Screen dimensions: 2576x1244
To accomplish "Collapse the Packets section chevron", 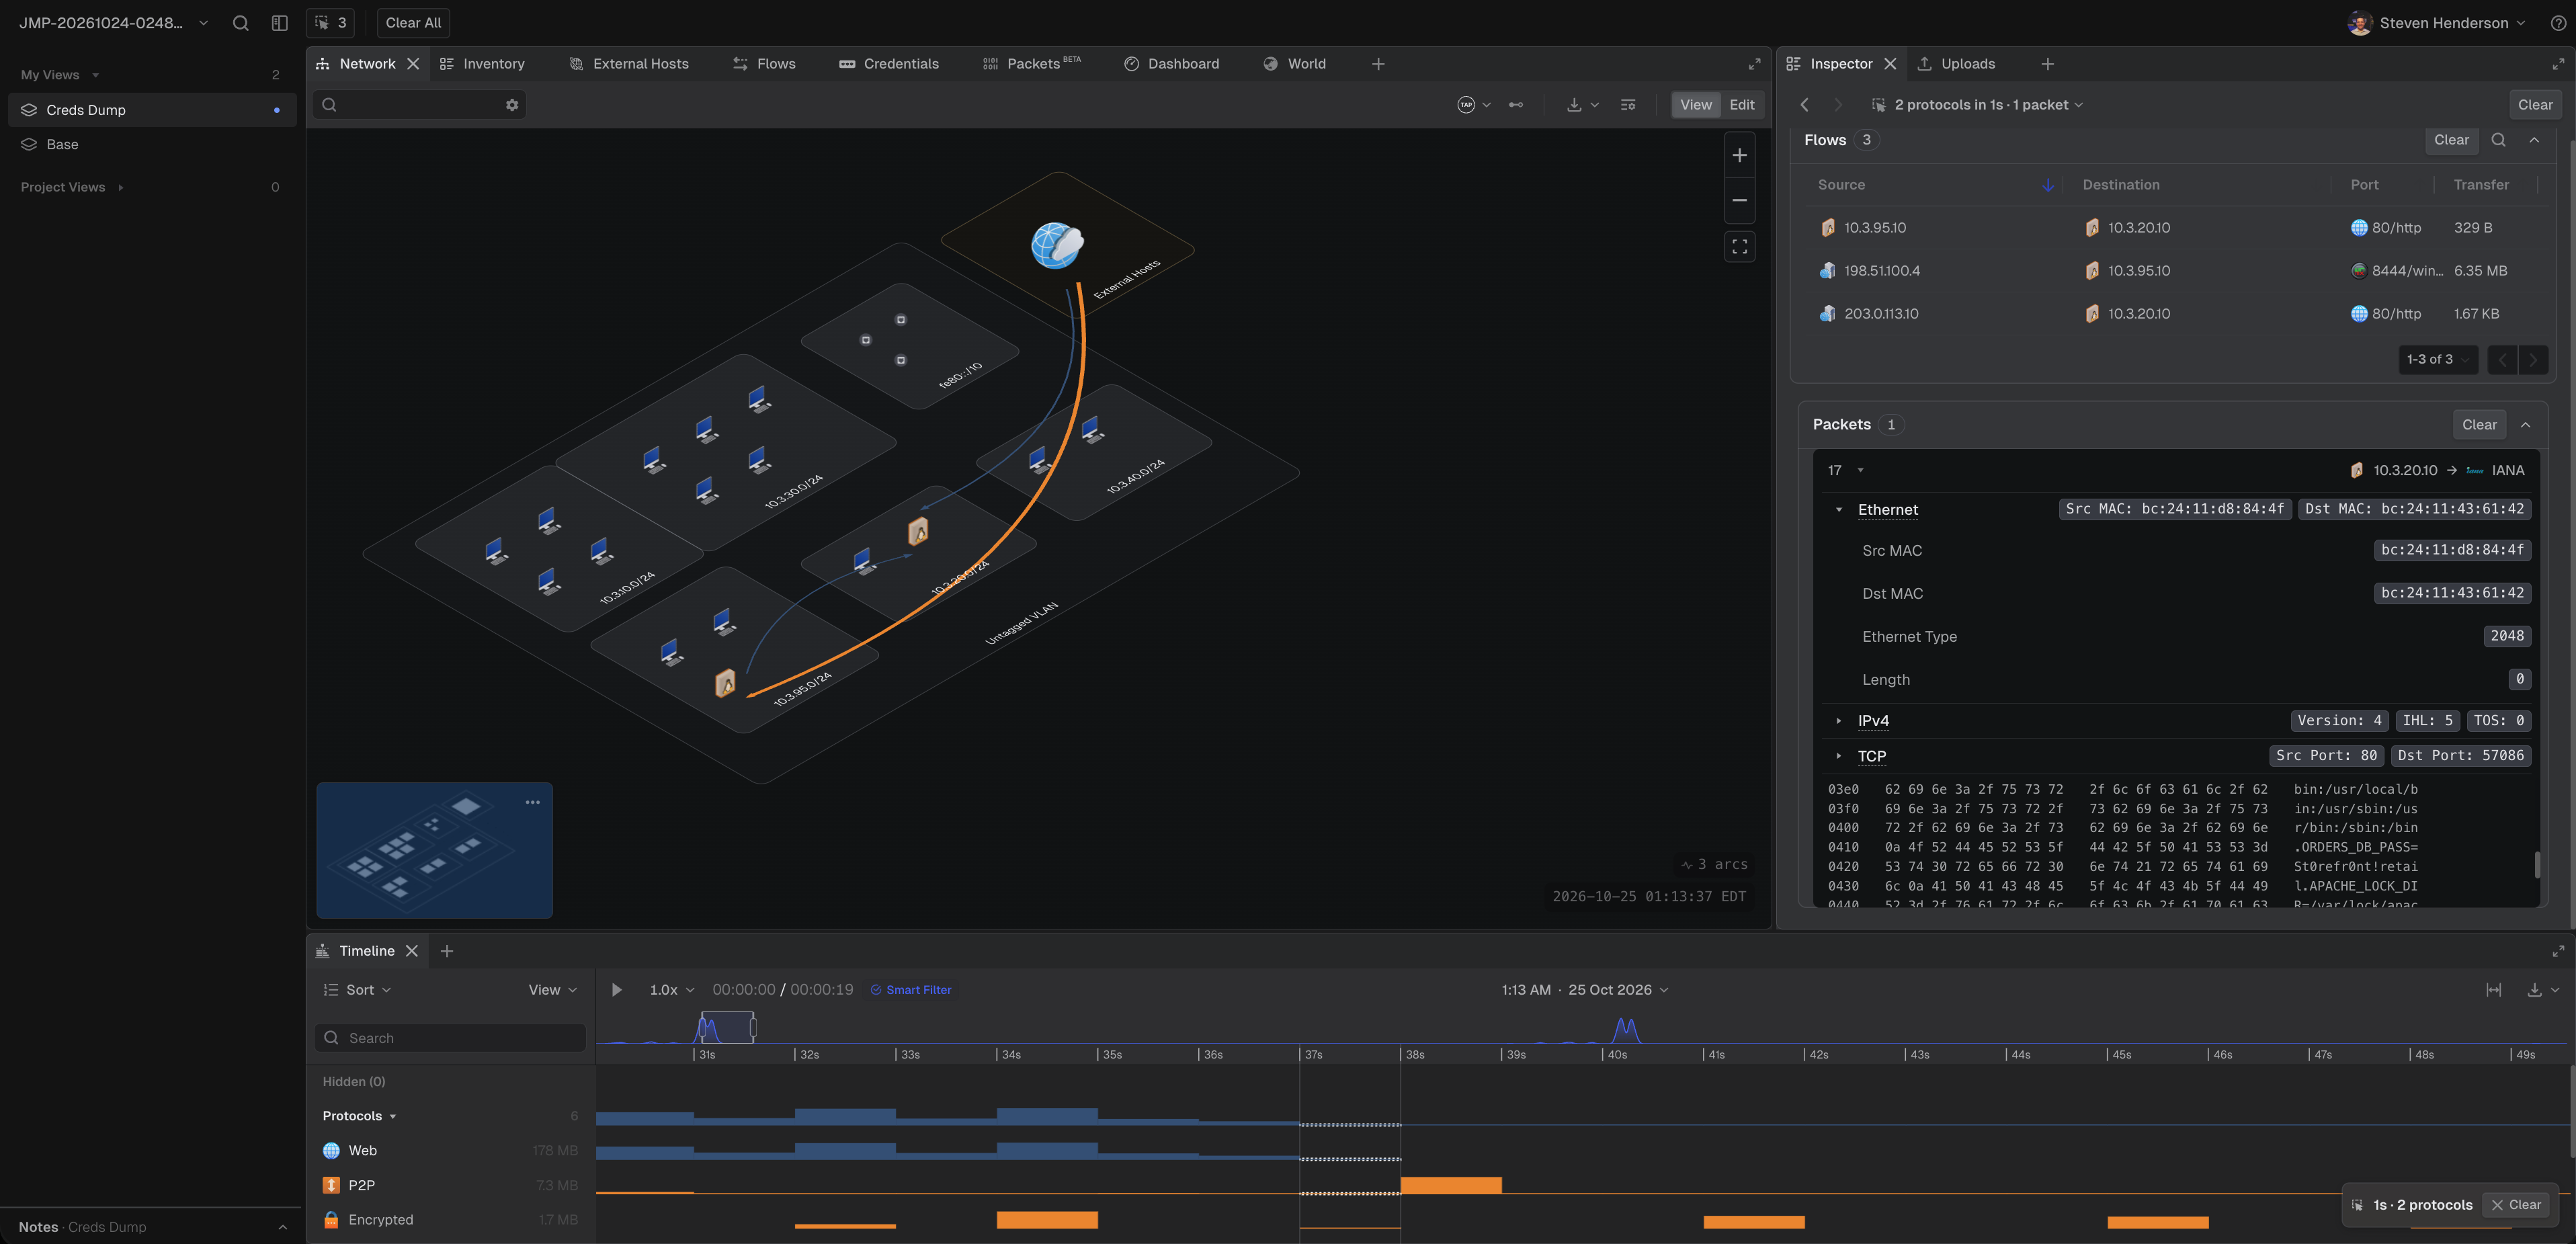I will tap(2526, 425).
